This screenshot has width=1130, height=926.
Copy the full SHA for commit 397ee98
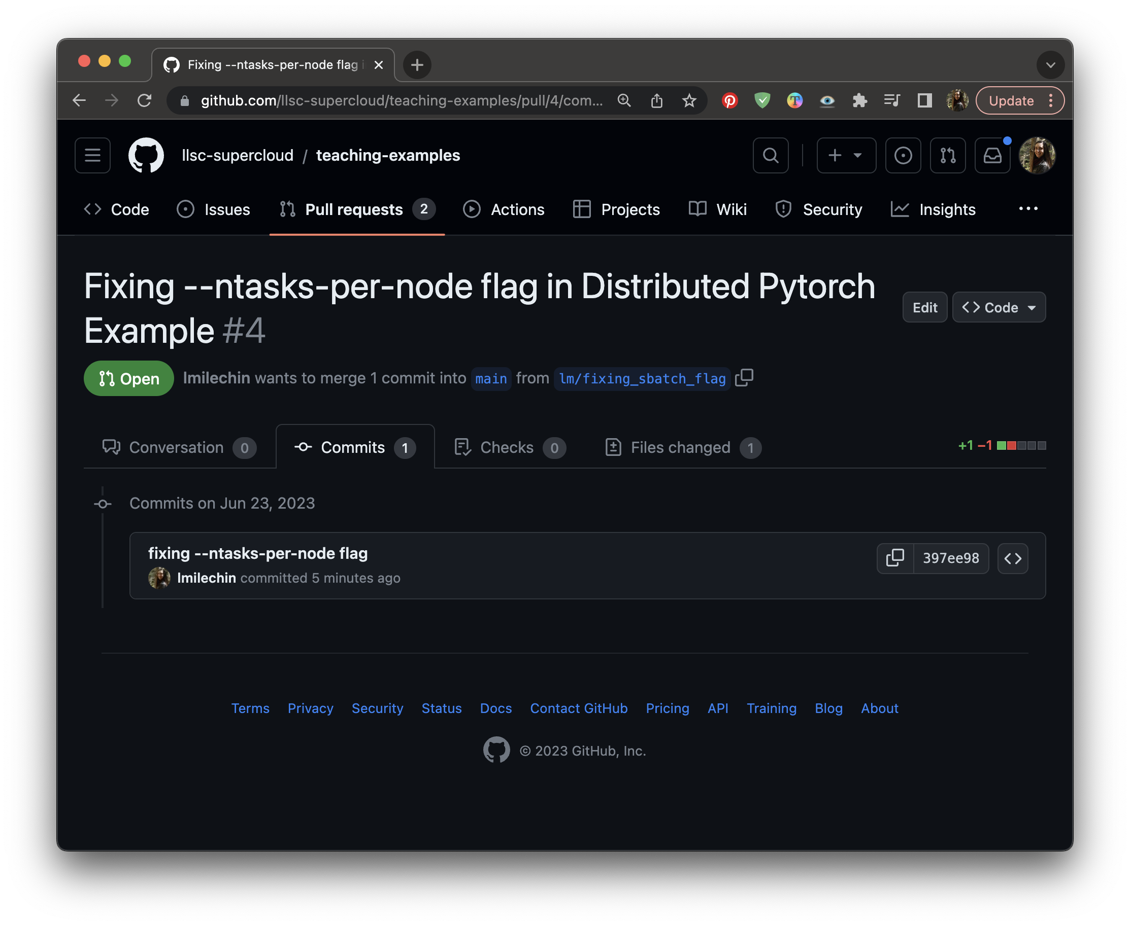(x=895, y=558)
